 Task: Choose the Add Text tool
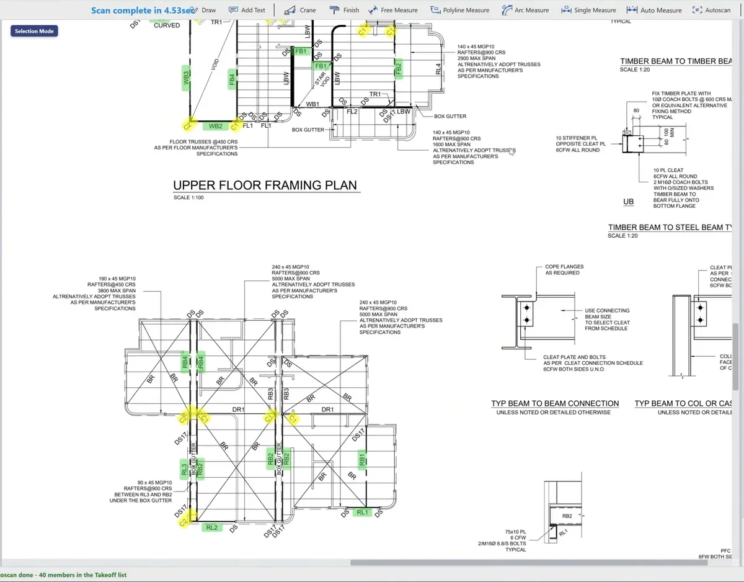[247, 10]
